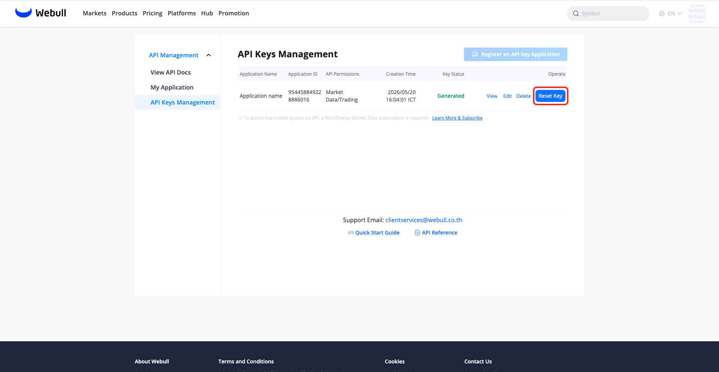Viewport: 719px width, 372px height.
Task: Open the Pricing menu
Action: 152,13
